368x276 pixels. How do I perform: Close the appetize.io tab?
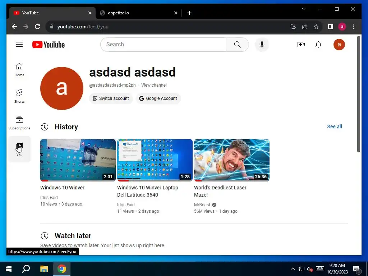pyautogui.click(x=175, y=13)
